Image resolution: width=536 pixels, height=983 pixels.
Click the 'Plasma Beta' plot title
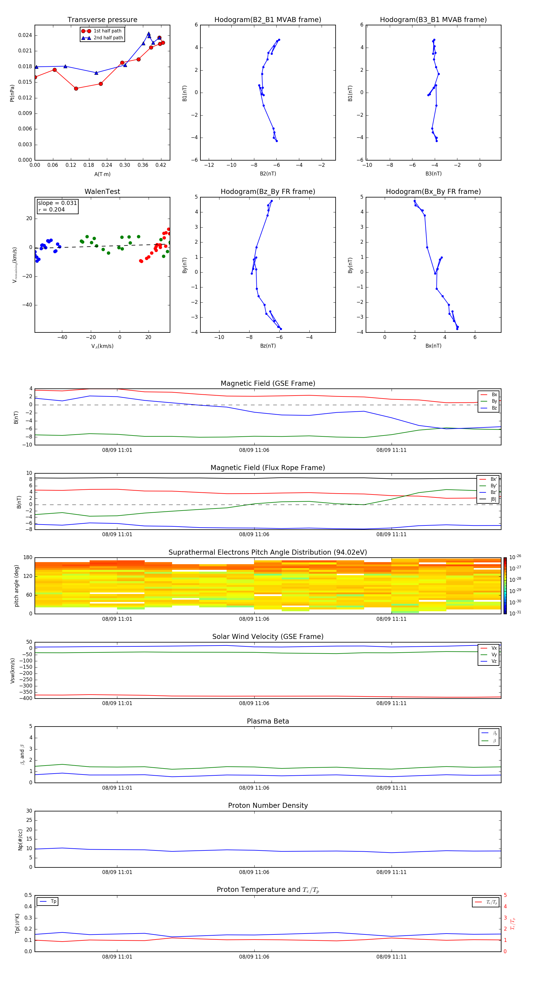(268, 721)
